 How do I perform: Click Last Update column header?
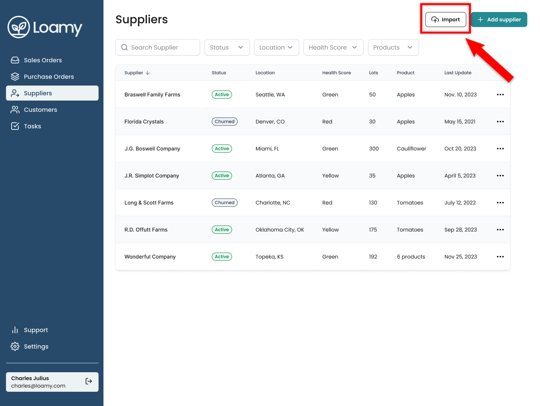458,73
